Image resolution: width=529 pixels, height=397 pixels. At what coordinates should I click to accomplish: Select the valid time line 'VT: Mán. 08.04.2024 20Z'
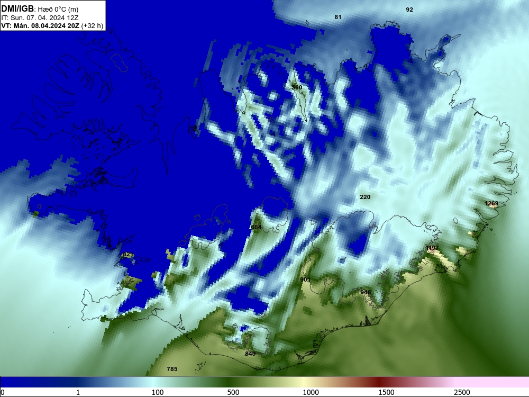pyautogui.click(x=41, y=25)
